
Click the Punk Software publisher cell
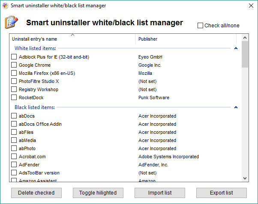point(154,98)
